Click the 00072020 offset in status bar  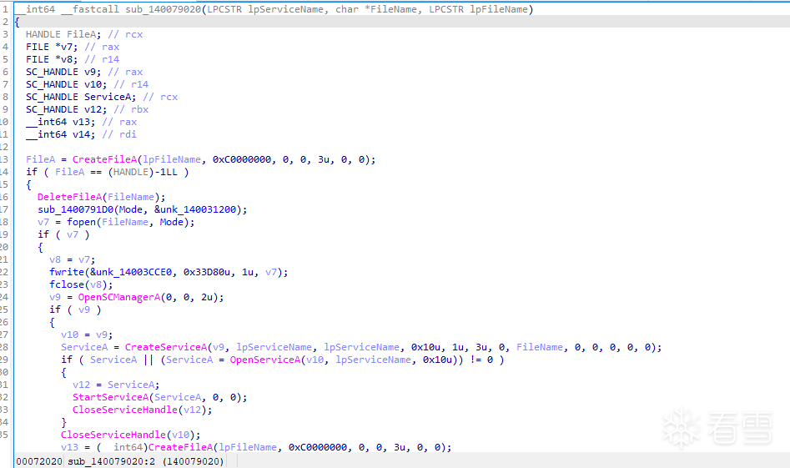[x=38, y=461]
